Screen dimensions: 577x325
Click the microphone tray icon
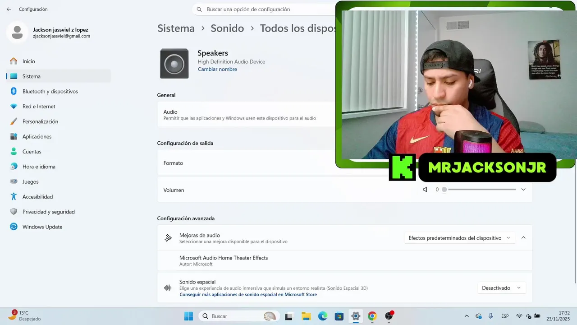click(x=491, y=316)
